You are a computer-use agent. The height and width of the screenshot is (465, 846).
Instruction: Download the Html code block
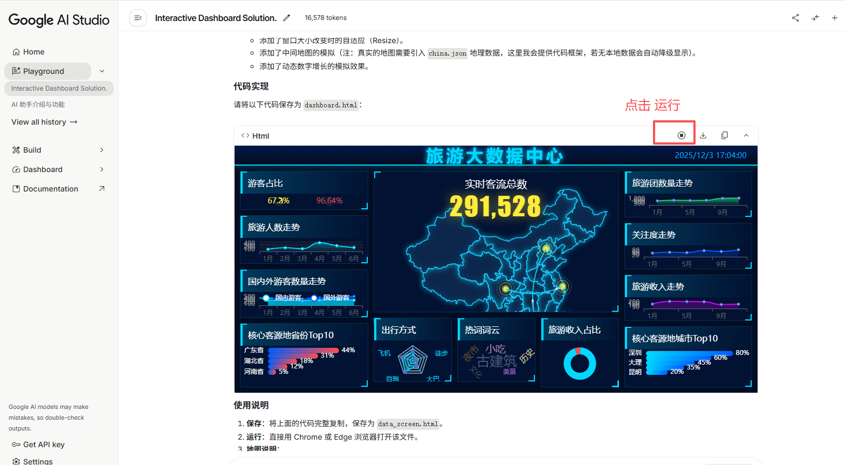coord(703,135)
